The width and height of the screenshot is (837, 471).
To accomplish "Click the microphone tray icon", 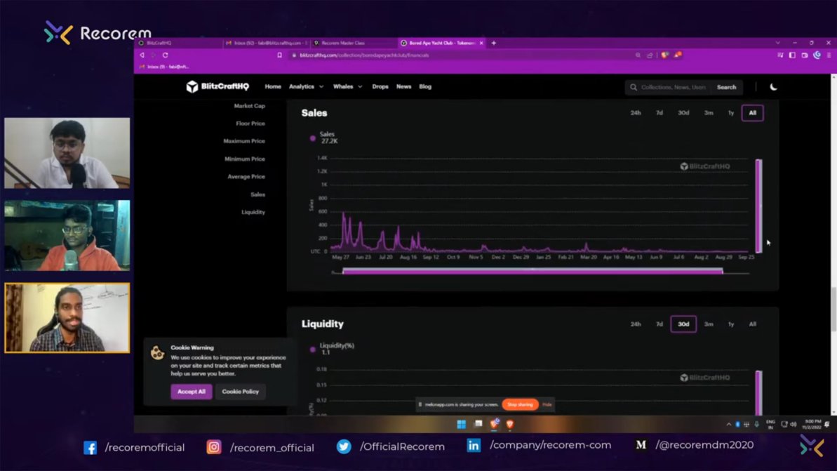I will 757,425.
